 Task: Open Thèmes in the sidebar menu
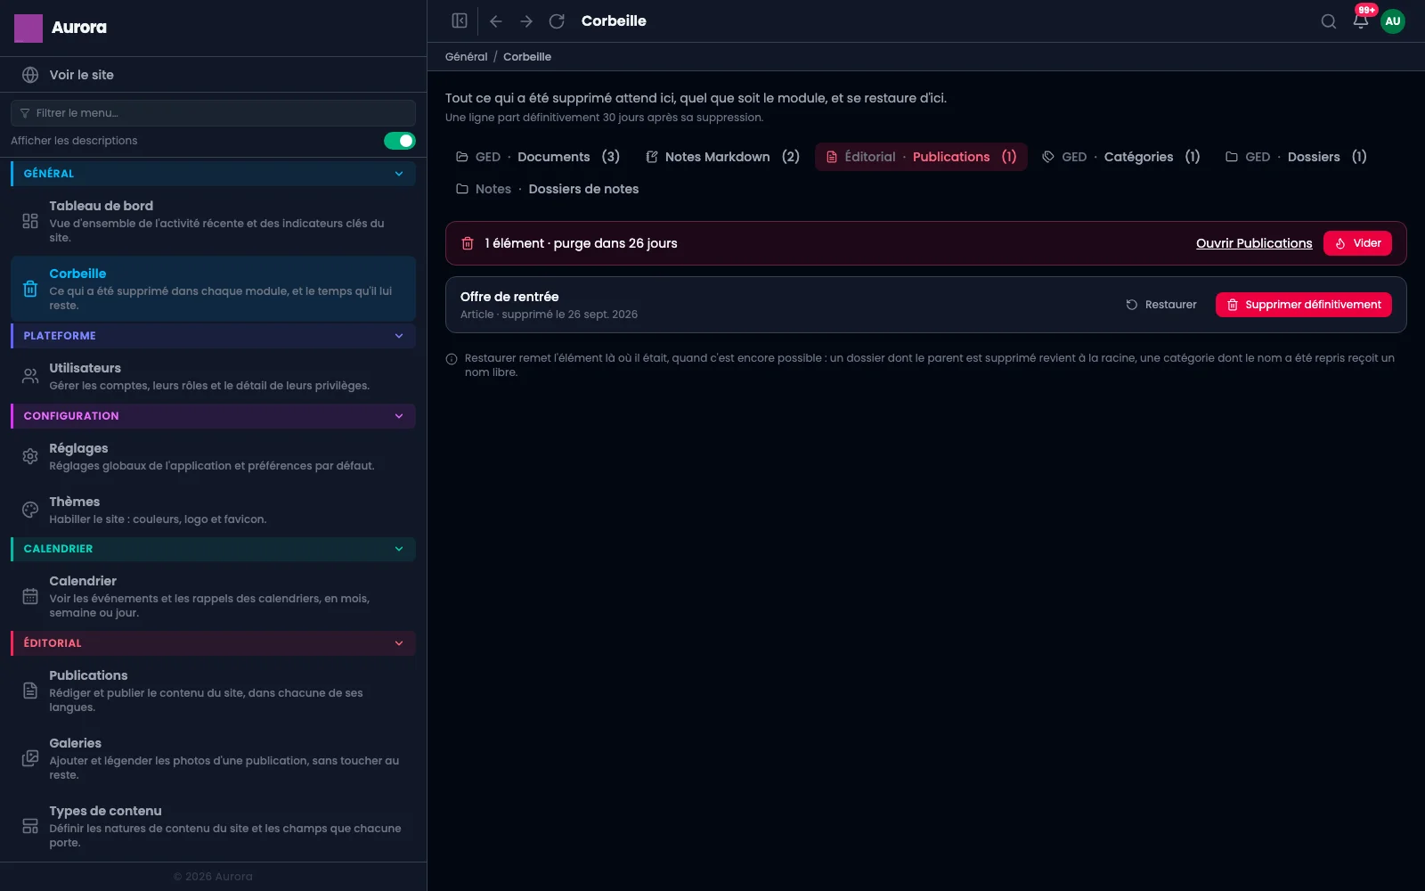213,510
